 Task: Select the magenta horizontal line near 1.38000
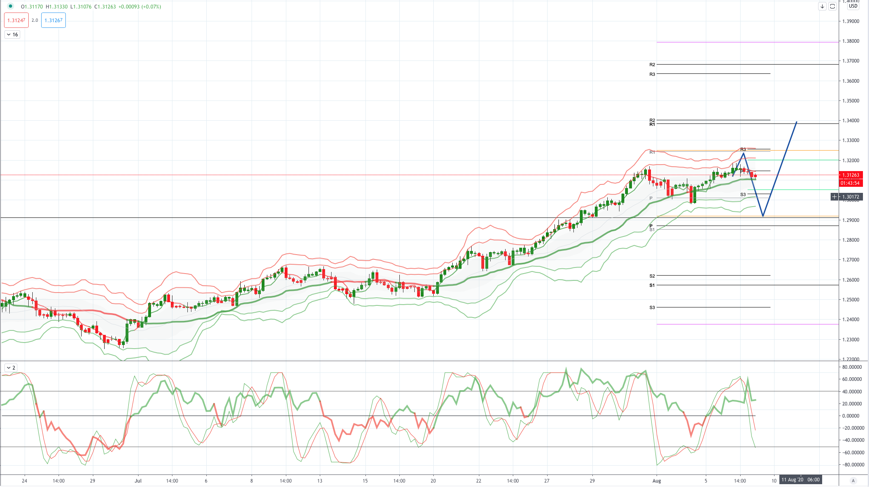pos(747,42)
